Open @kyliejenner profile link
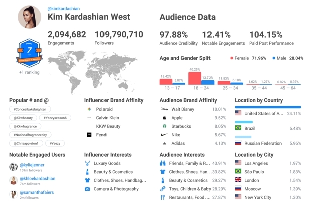313x205 pixels. tap(32, 165)
